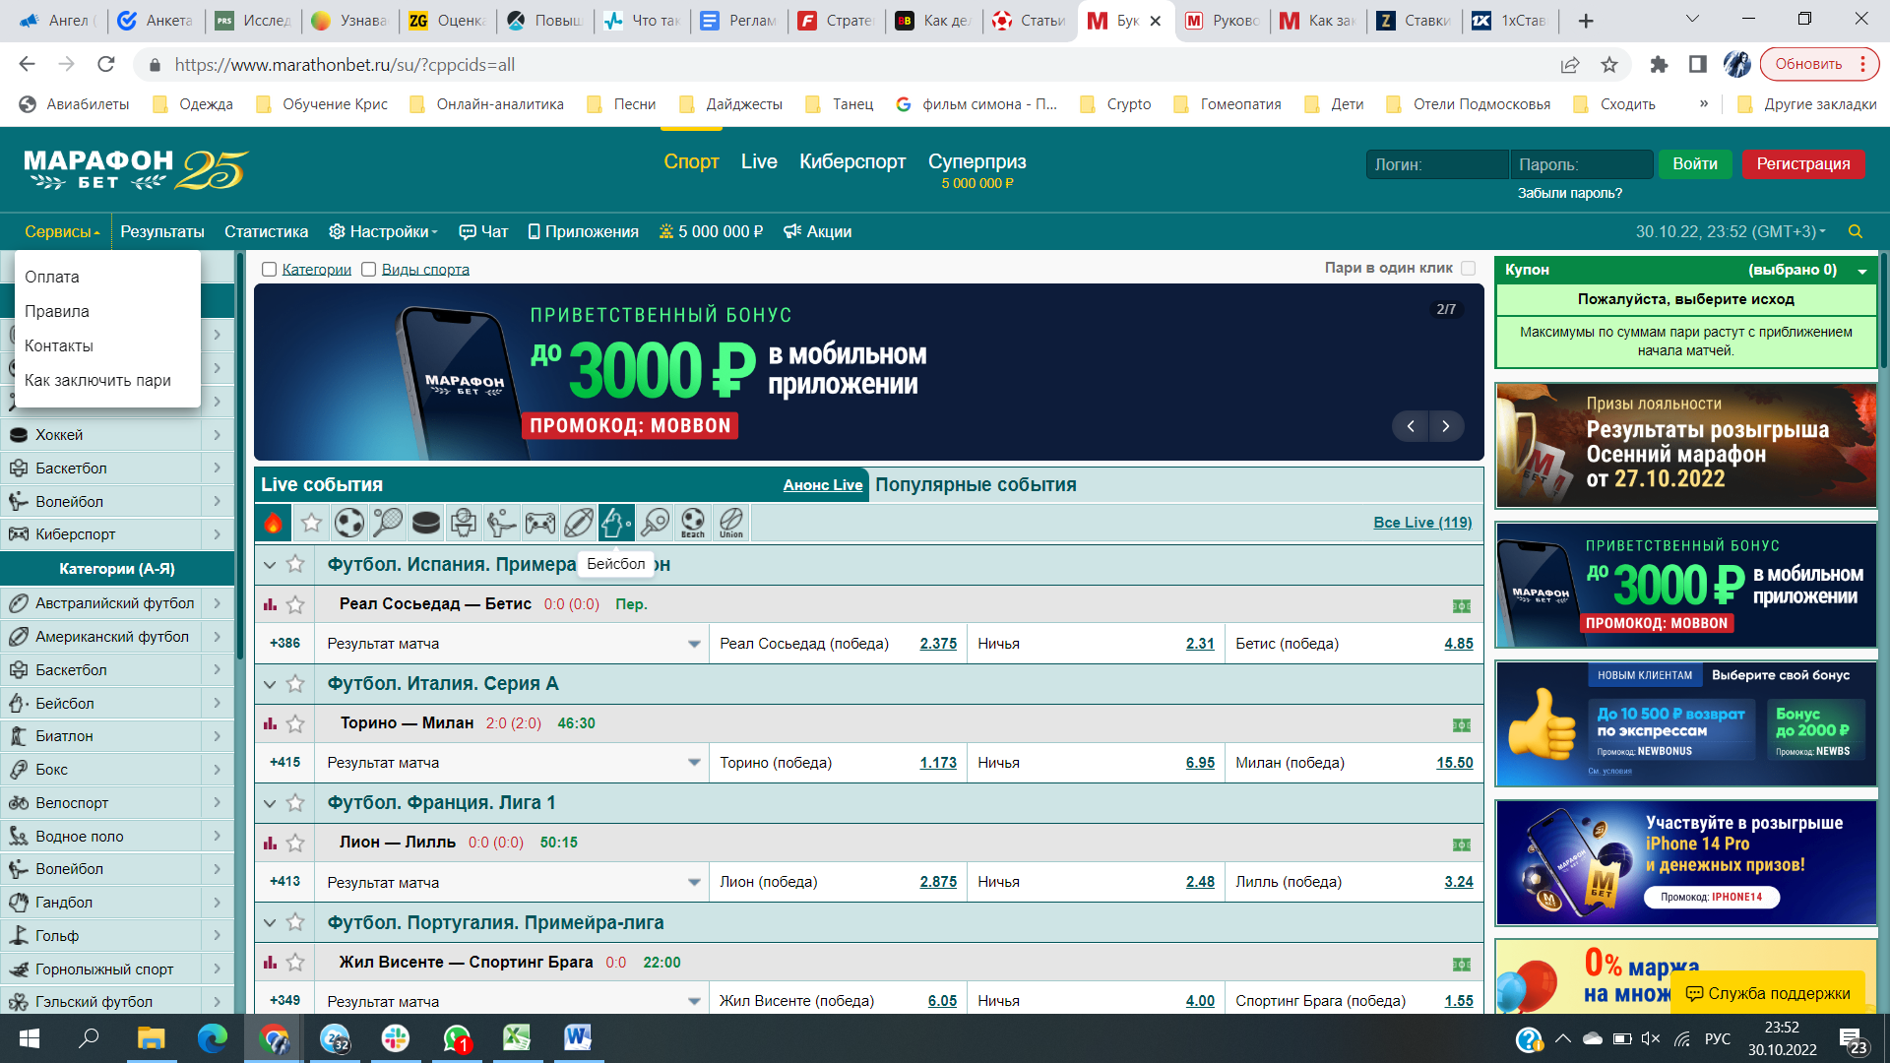Collapse the Футбол. Испания section chevron
This screenshot has width=1890, height=1063.
[x=270, y=565]
